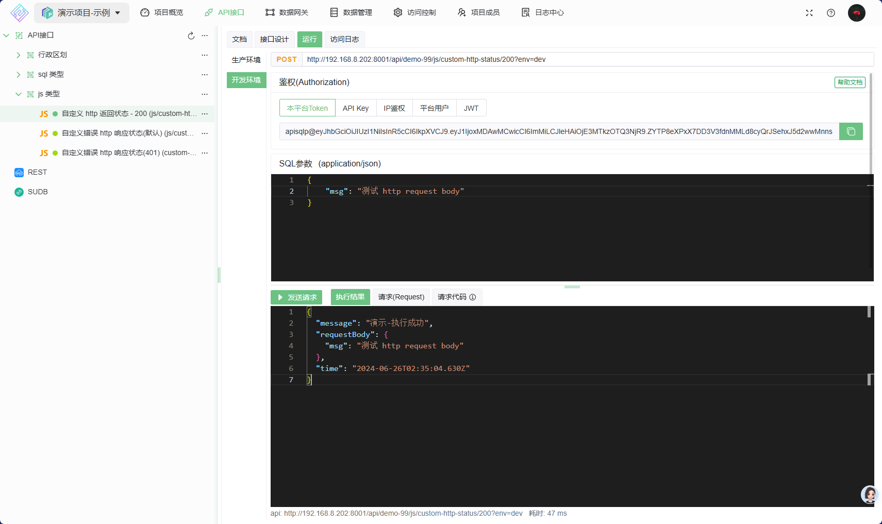Click the 发送请求 button
Image resolution: width=882 pixels, height=524 pixels.
pos(296,297)
